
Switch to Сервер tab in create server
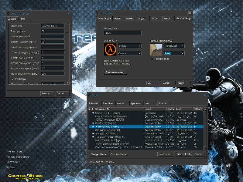point(12,19)
